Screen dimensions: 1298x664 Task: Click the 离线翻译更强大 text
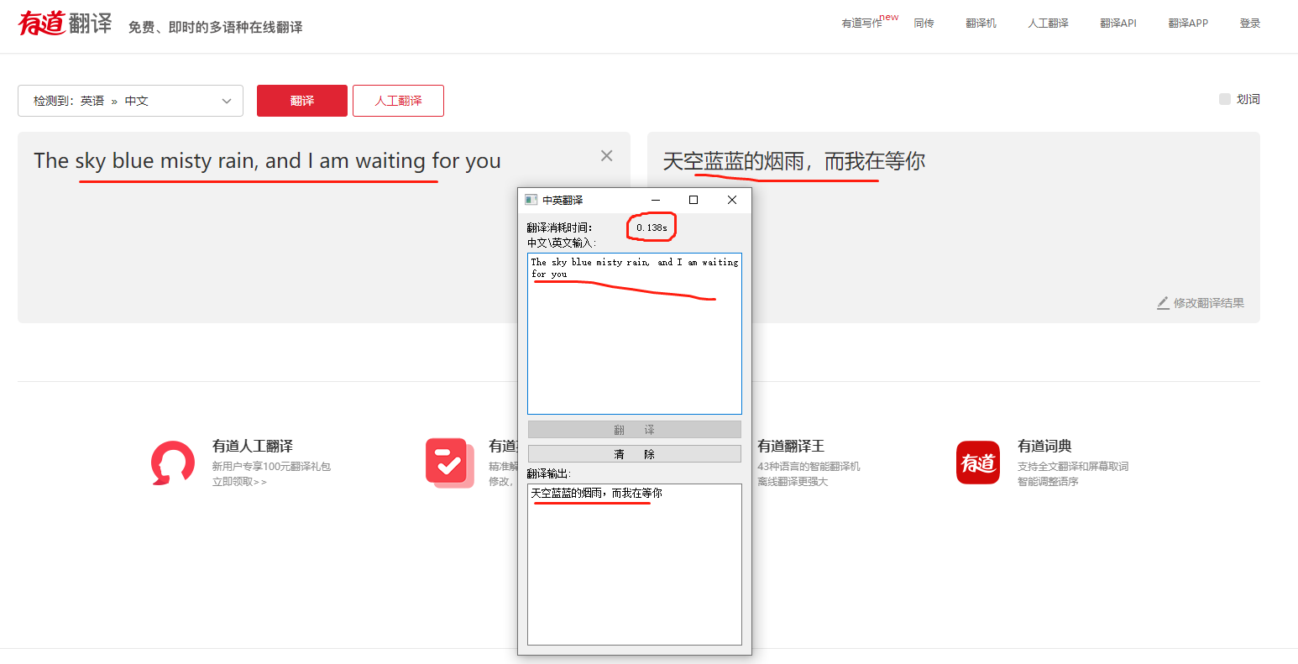[x=793, y=482]
